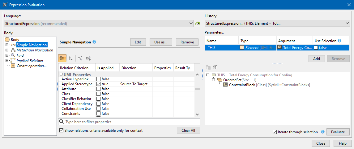
Task: Disable Iterate through selection checkbox
Action: (275, 132)
